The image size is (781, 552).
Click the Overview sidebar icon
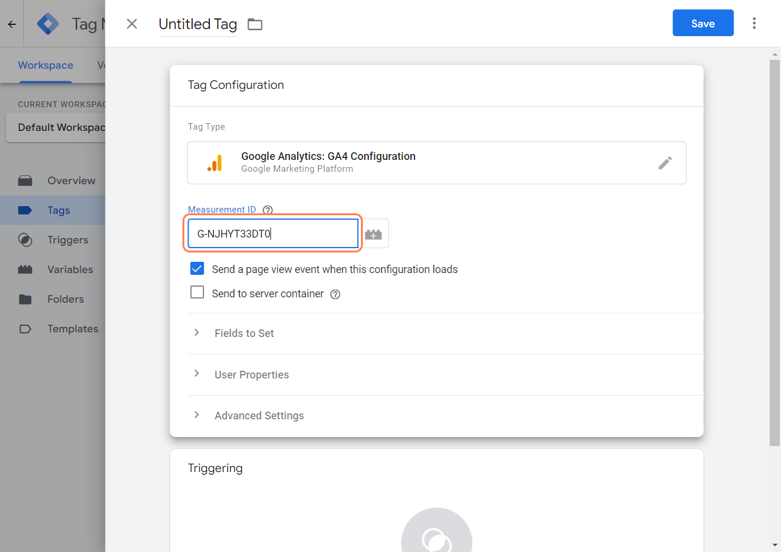[x=25, y=181]
